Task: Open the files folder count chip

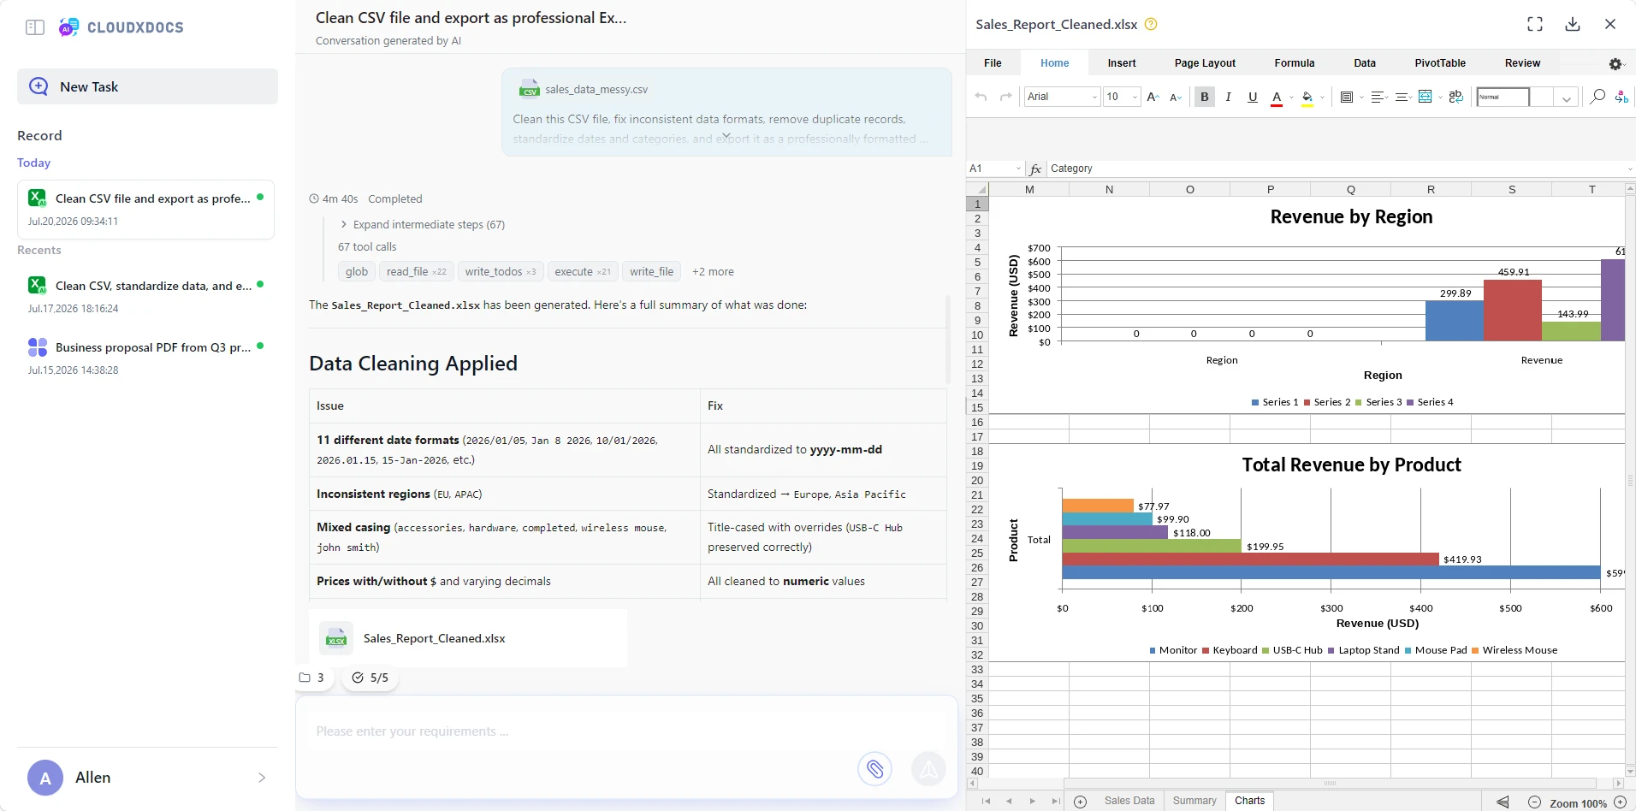Action: (x=312, y=678)
